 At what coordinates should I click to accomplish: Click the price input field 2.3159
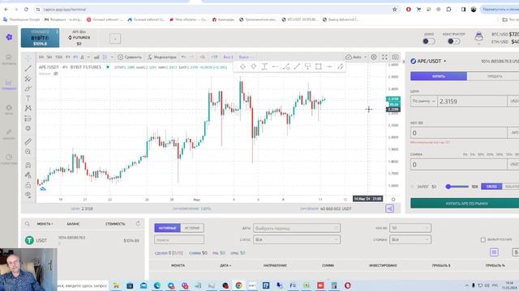click(x=472, y=101)
